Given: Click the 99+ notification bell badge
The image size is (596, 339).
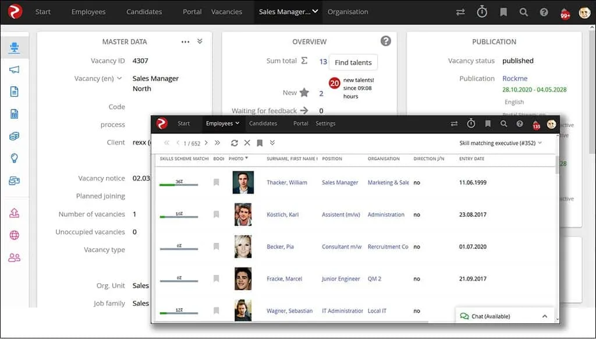Looking at the screenshot, I should coord(564,13).
